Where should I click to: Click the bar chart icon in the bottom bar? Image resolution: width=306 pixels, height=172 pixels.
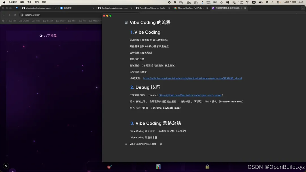(x=158, y=167)
